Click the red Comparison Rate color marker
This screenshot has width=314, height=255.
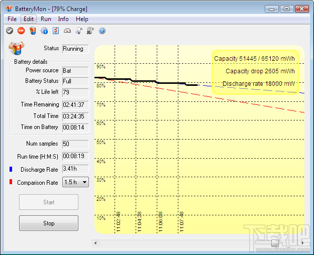[11, 182]
